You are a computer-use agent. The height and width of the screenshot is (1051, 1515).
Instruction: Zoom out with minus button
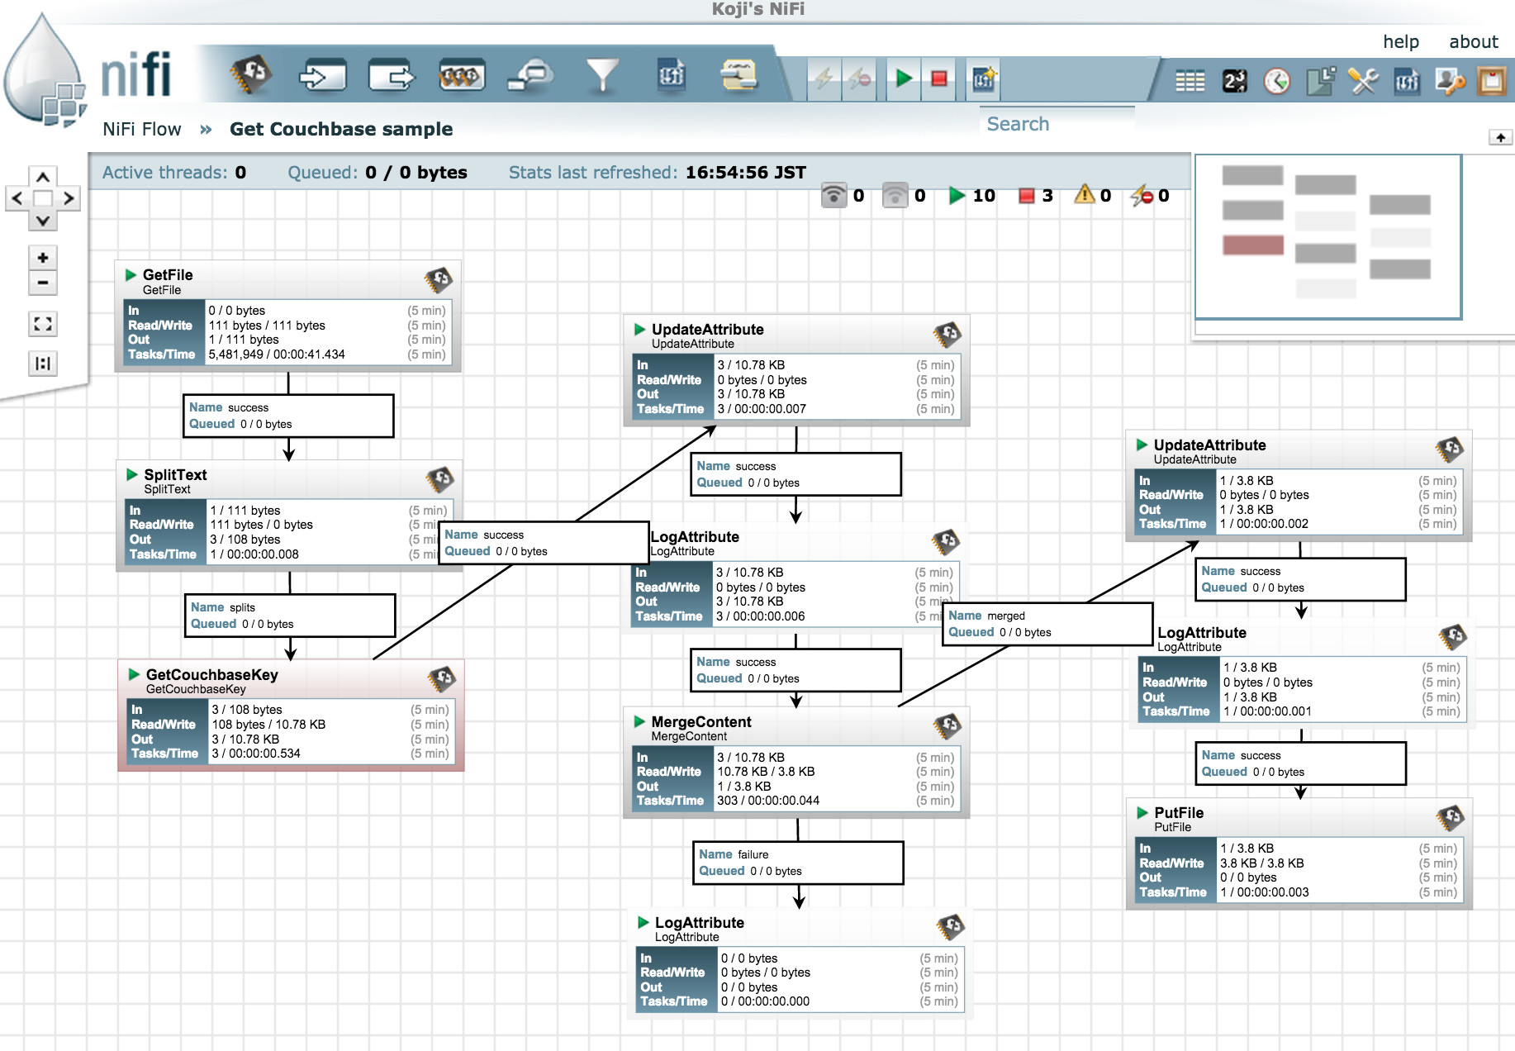tap(43, 283)
